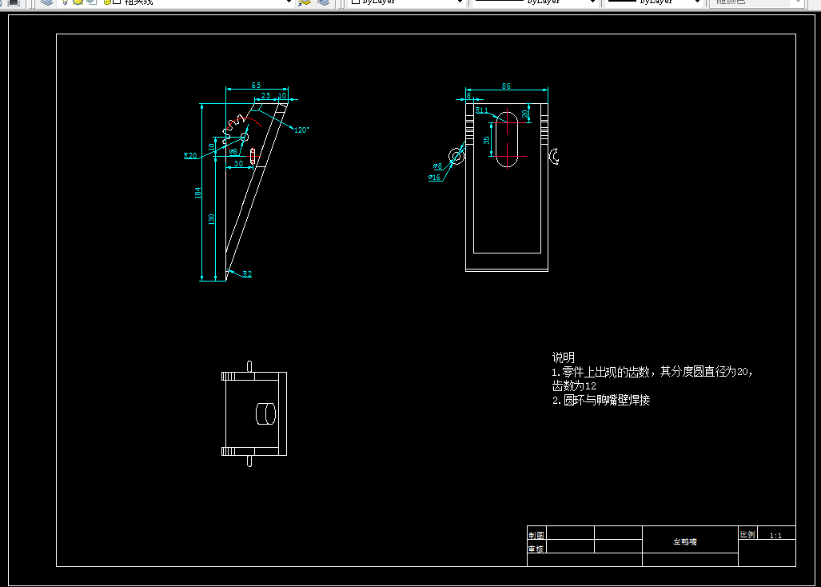This screenshot has width=821, height=587.
Task: Select the 1:1 scale value
Action: 775,535
